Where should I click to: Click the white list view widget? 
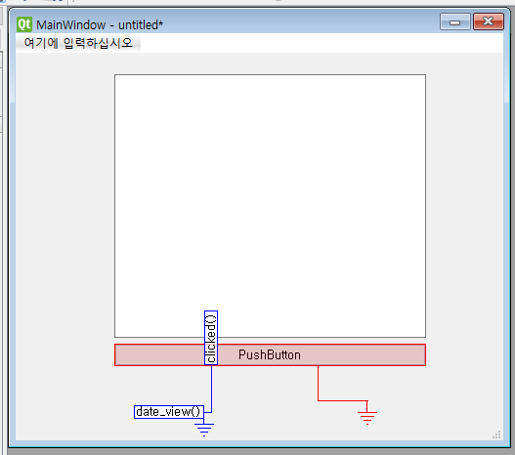point(270,206)
